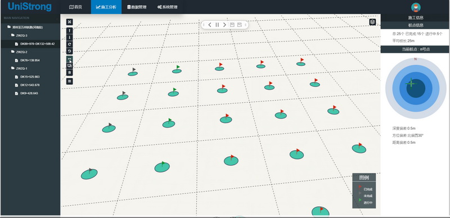Click the trash delete tool icon
Viewport: 450px width, 218px height.
coord(69,72)
